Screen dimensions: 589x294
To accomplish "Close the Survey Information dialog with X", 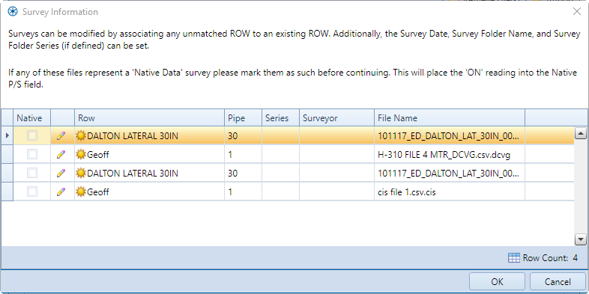I will coord(576,12).
